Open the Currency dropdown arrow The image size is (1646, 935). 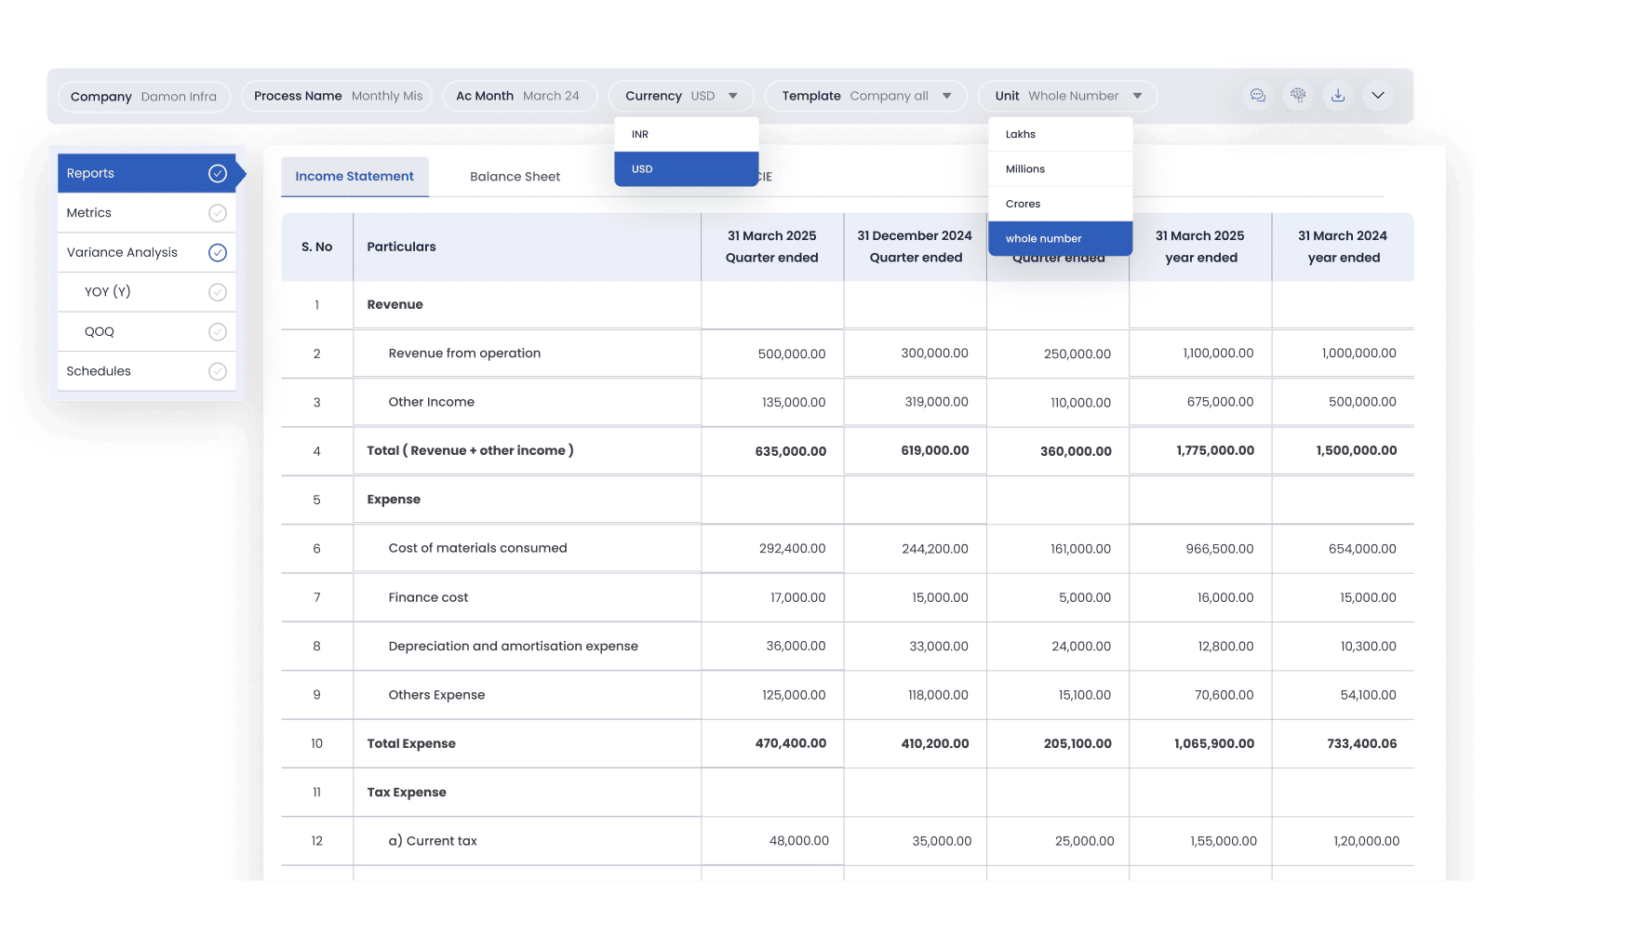pyautogui.click(x=733, y=96)
